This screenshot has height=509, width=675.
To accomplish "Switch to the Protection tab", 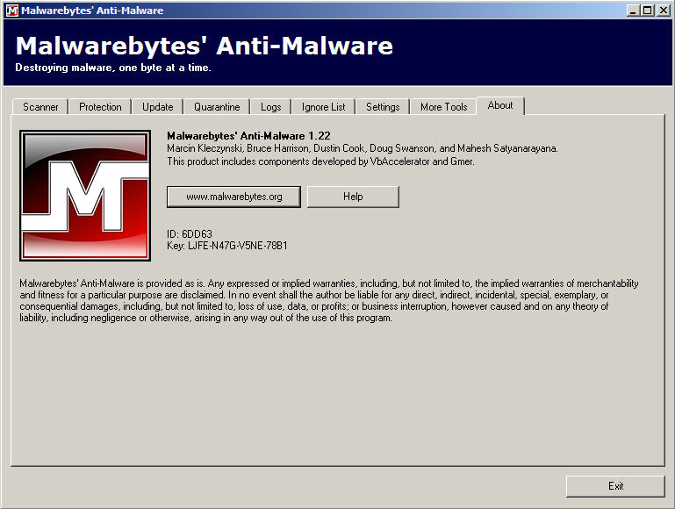I will (100, 107).
